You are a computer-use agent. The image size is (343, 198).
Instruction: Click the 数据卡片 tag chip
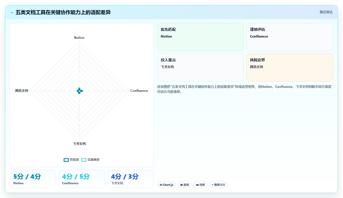[x=218, y=185]
